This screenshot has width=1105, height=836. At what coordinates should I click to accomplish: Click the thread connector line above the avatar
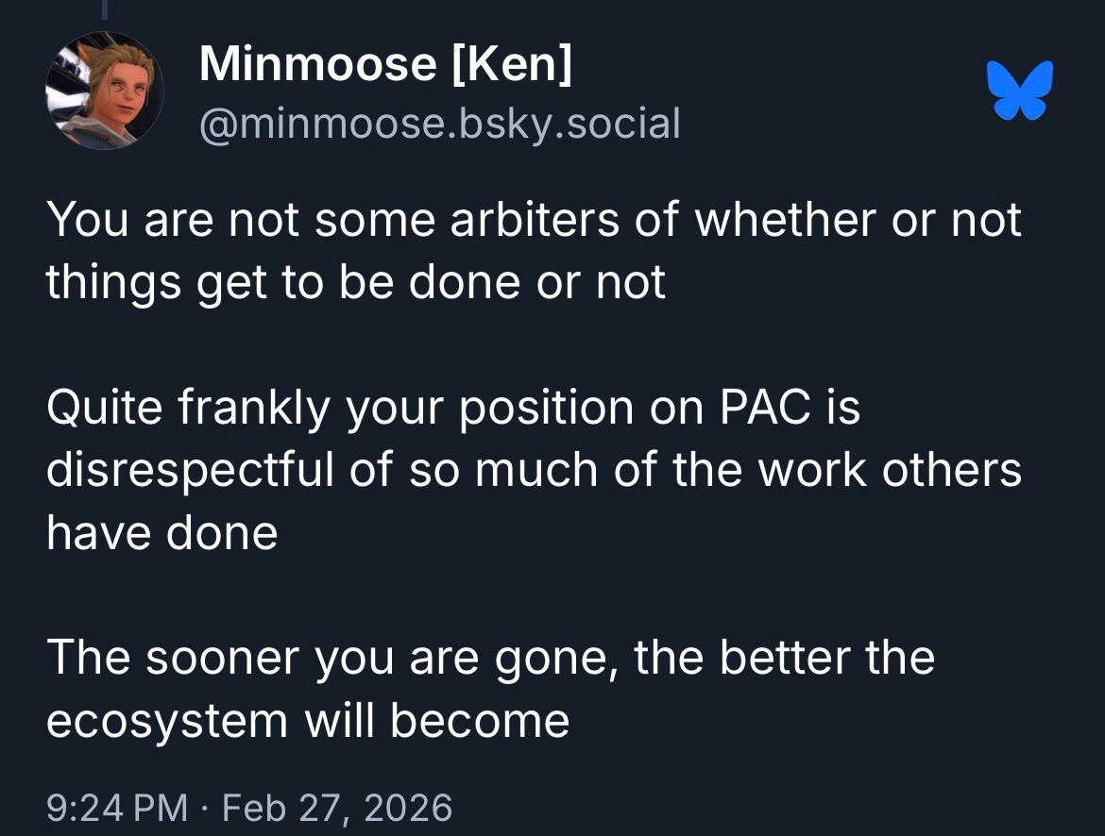click(x=106, y=8)
